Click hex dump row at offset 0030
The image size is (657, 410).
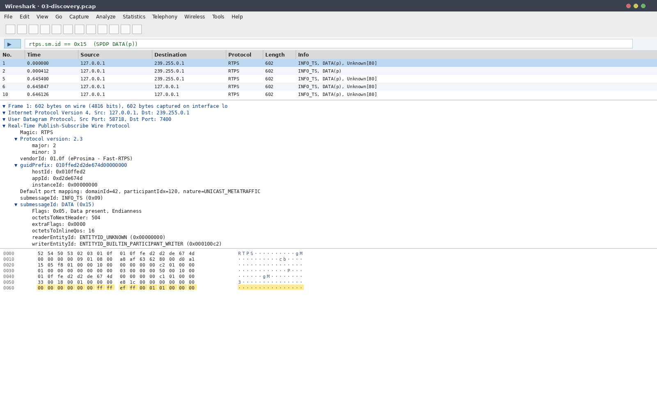(x=153, y=271)
